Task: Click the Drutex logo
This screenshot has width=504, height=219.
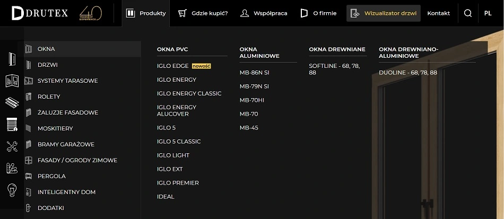Action: (40, 13)
